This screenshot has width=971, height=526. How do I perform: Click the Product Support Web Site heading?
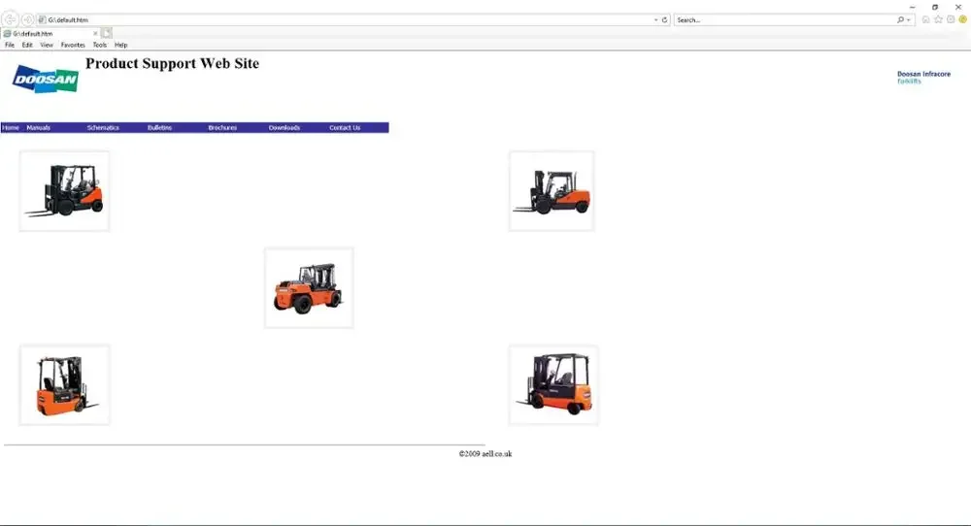[x=172, y=63]
